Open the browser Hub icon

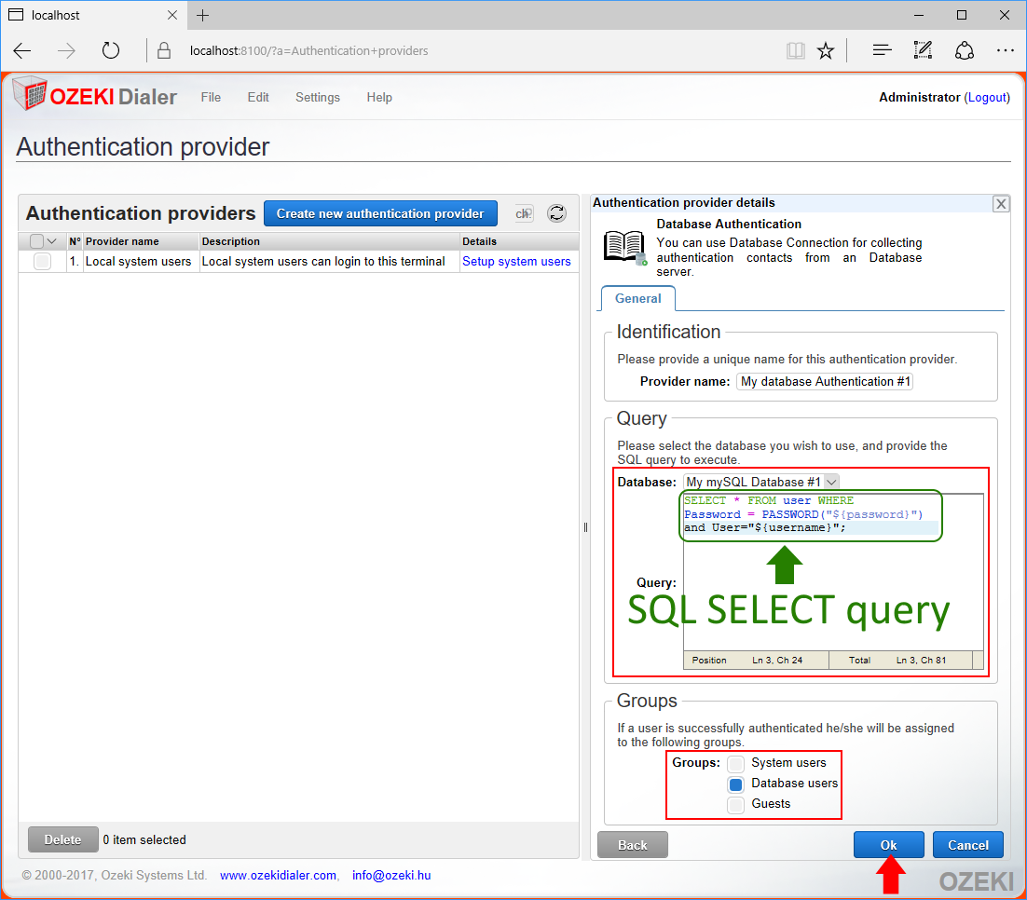(882, 50)
